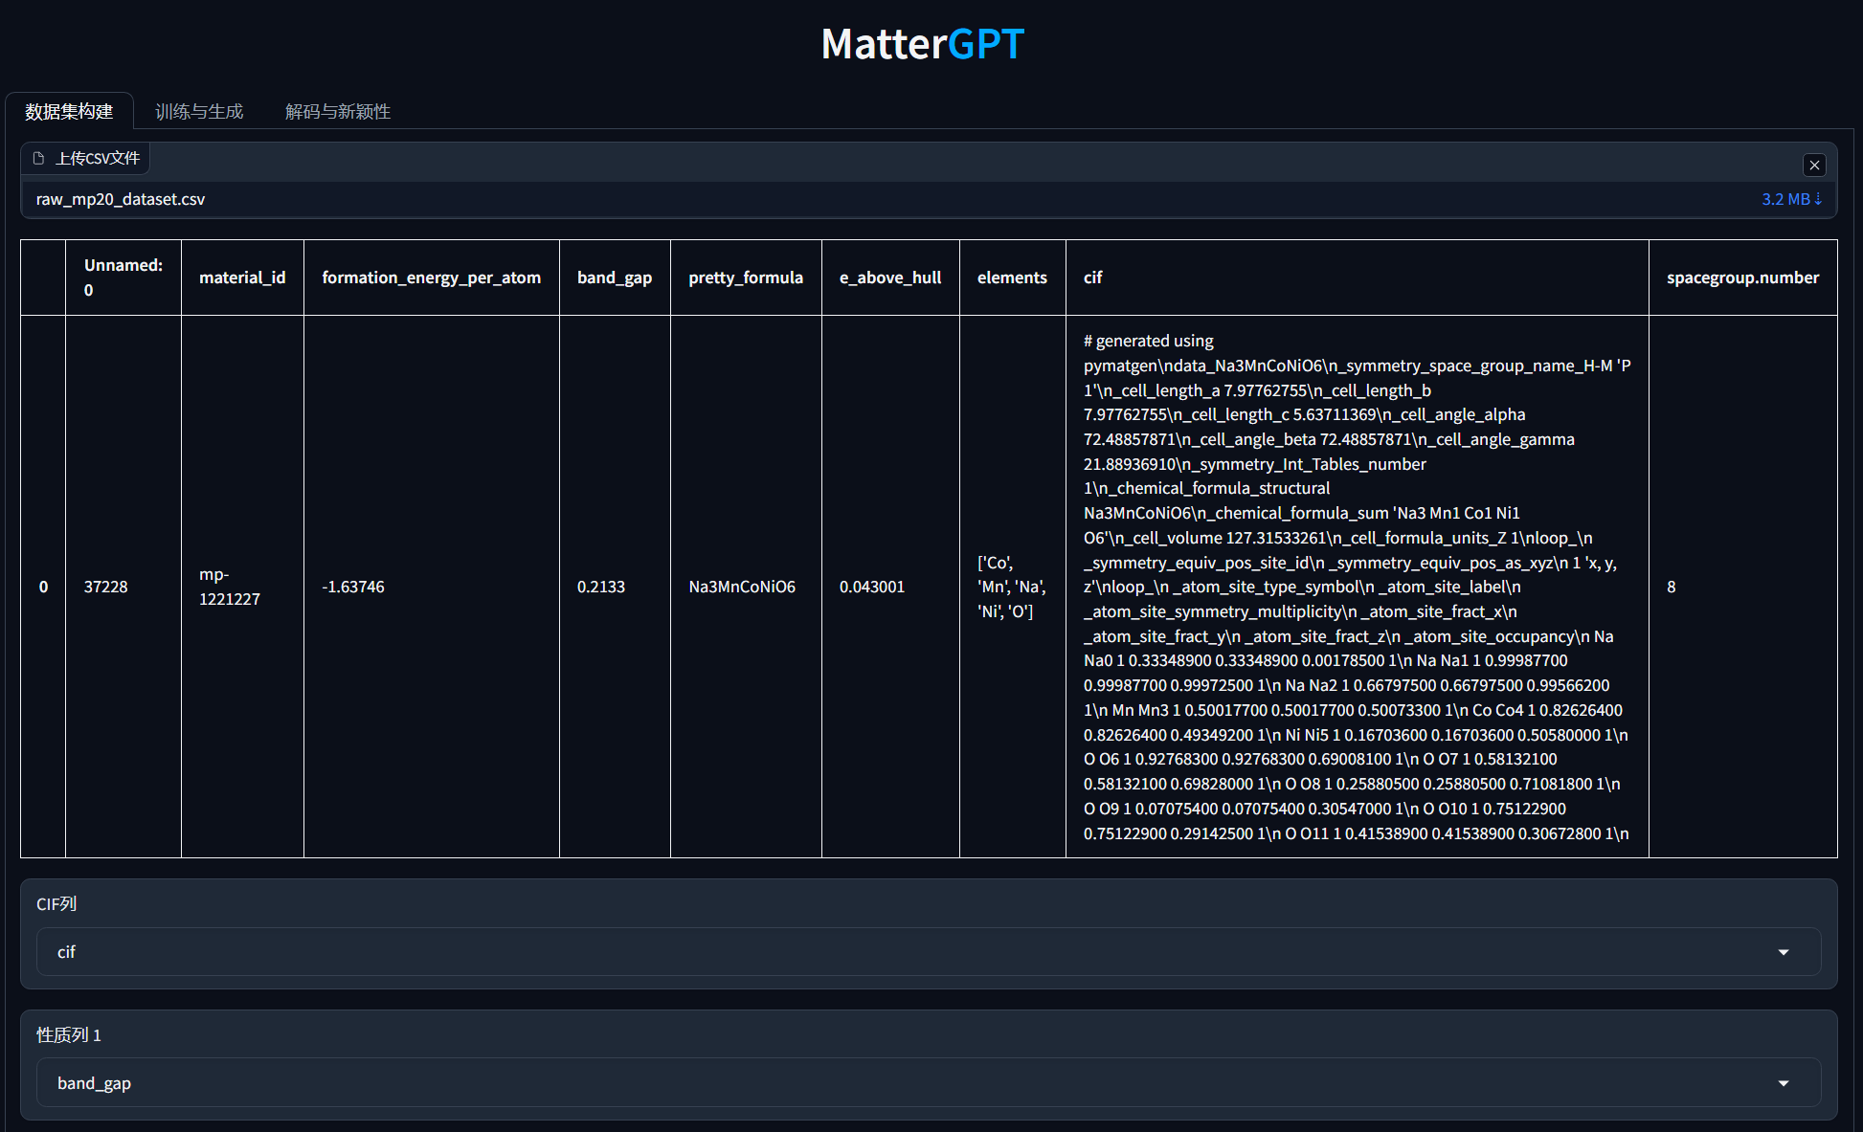
Task: Click the file icon beside 上传CSV文件
Action: click(39, 158)
